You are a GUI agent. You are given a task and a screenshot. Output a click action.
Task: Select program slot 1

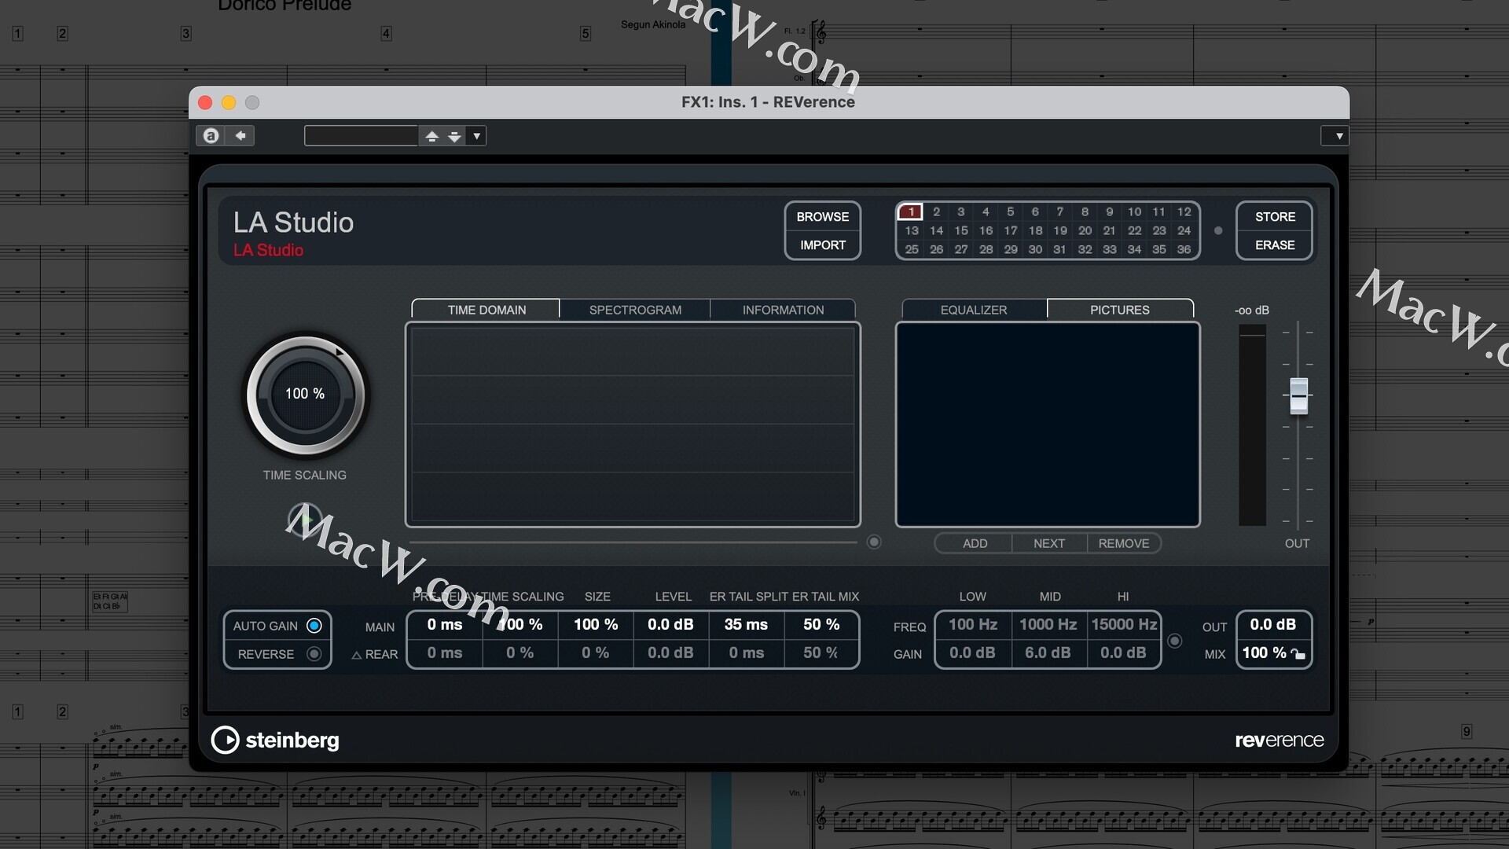(x=911, y=211)
